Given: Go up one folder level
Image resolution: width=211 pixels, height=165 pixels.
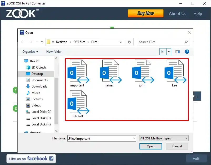Looking at the screenshot, I should [x=42, y=42].
